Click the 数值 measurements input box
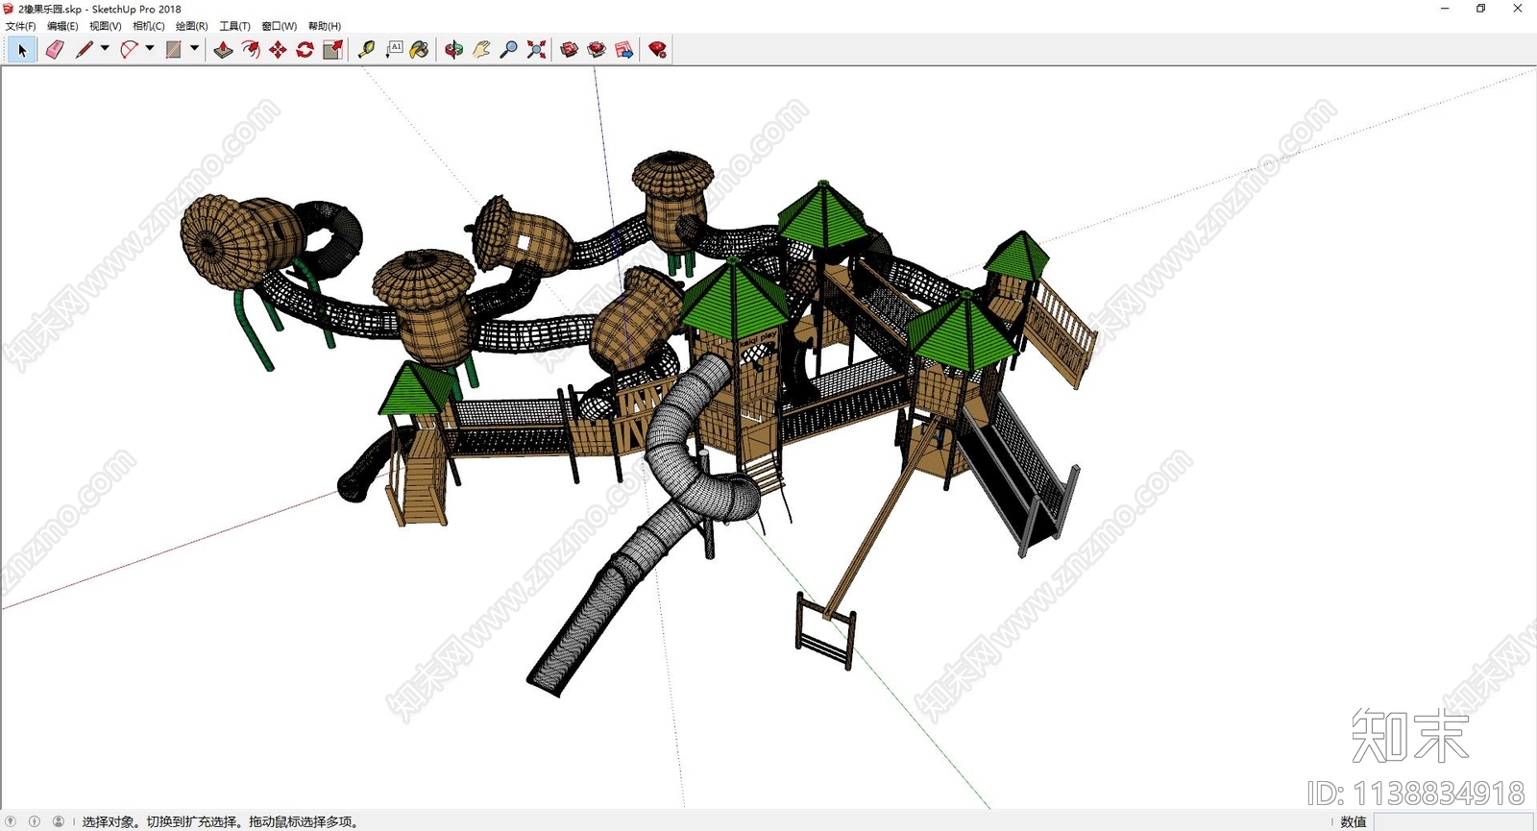Viewport: 1537px width, 831px height. [x=1453, y=821]
